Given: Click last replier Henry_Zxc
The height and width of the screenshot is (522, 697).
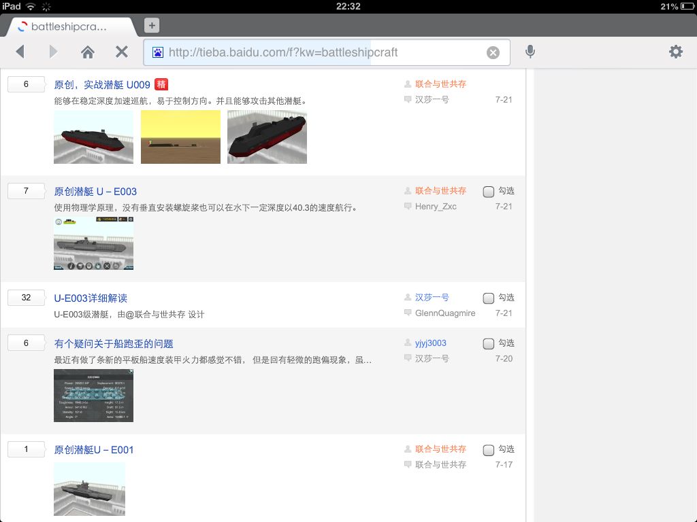Looking at the screenshot, I should point(436,207).
